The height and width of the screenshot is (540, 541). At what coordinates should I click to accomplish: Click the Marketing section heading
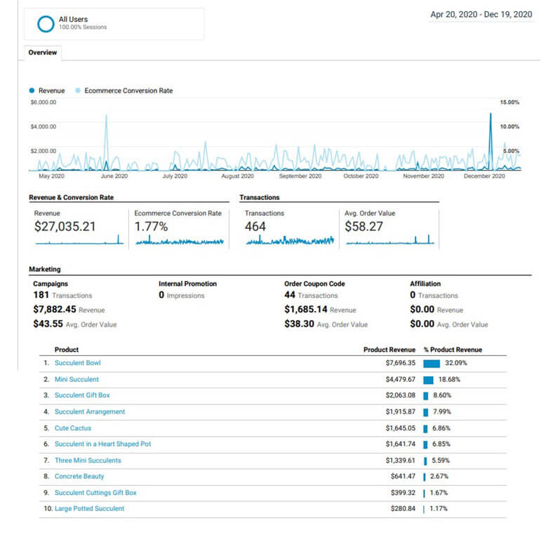click(x=45, y=270)
